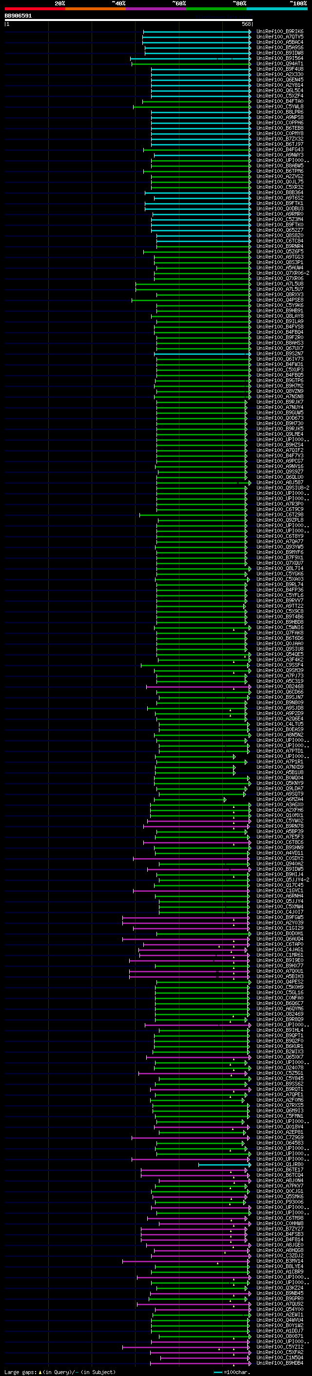Screen dimensions: 312x1376
Task: Select the UniRef100_A8J587 label
Action: 280,482
